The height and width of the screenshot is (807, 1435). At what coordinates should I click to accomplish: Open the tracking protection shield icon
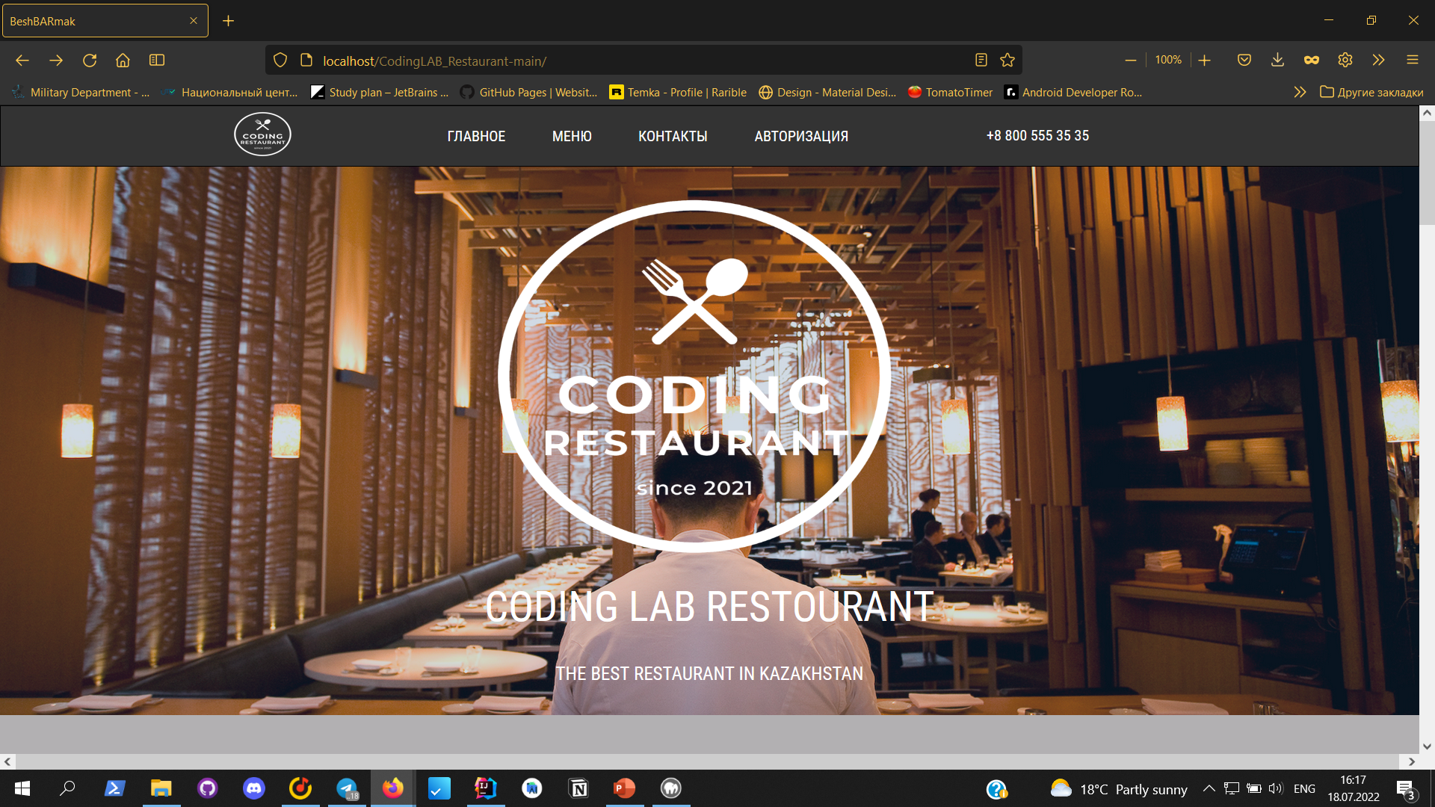tap(280, 61)
